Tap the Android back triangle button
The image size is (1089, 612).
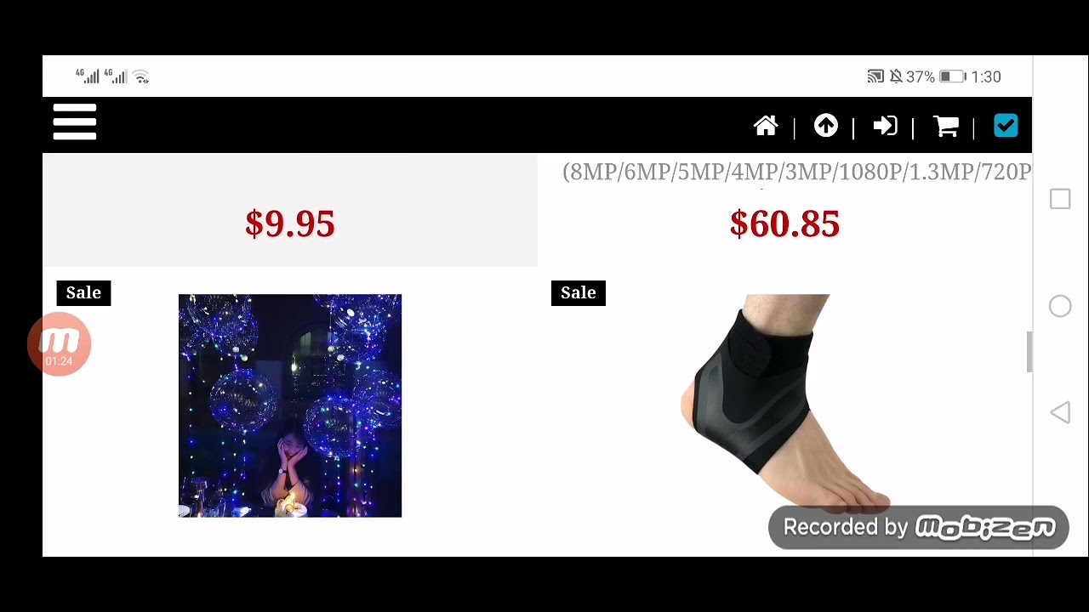click(1060, 413)
